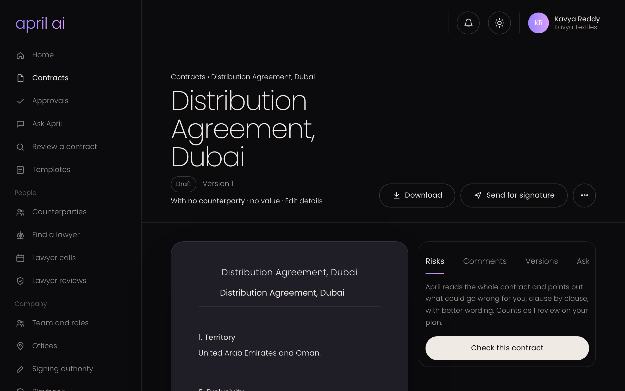Viewport: 625px width, 391px height.
Task: Click the Kavya Reddy user name
Action: tap(577, 19)
